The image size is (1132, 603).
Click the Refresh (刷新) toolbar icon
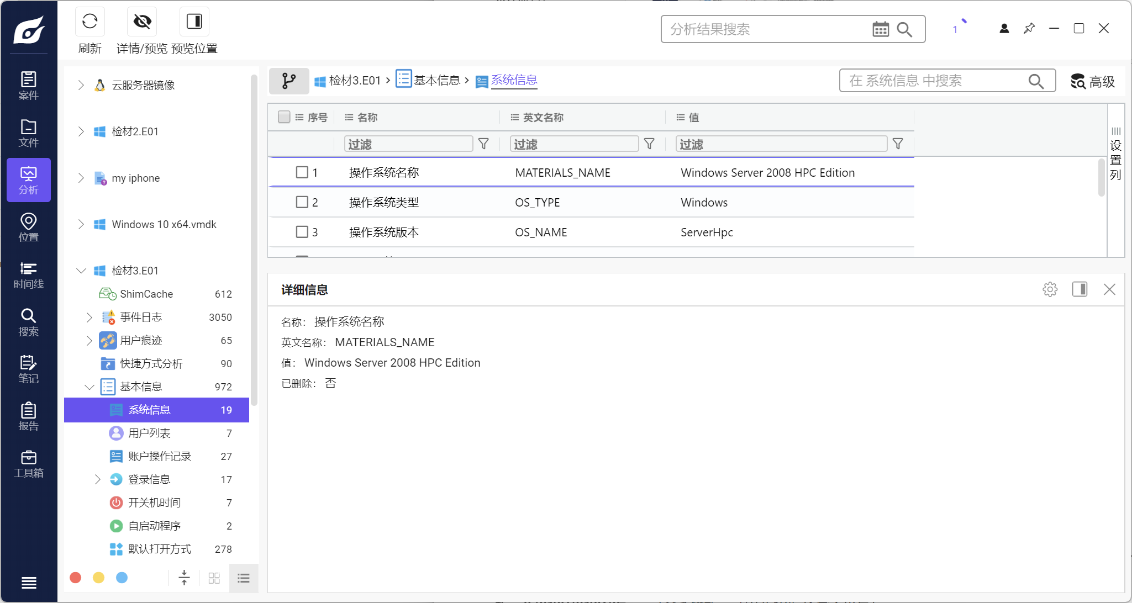[x=89, y=22]
